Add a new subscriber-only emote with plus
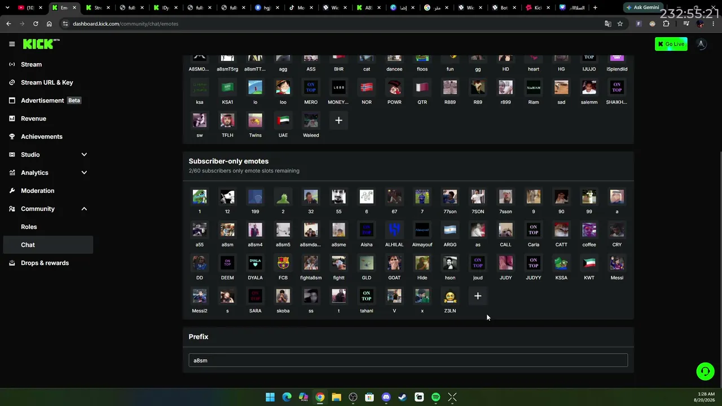This screenshot has height=406, width=722. (478, 296)
